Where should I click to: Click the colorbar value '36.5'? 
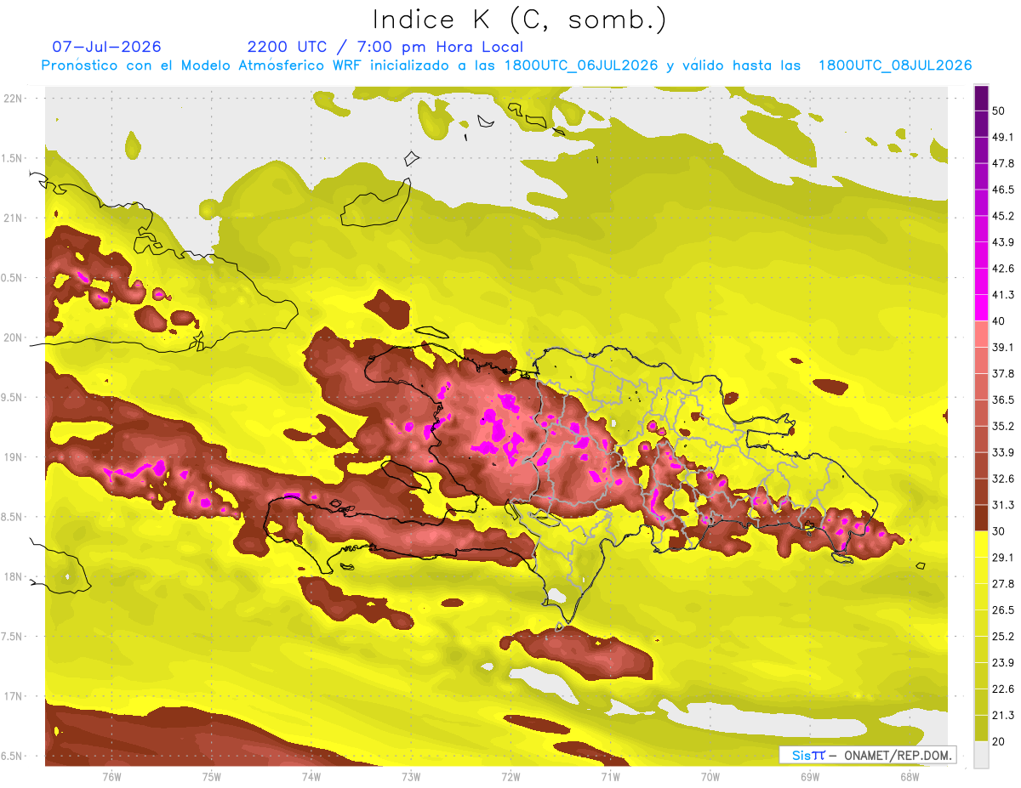point(1003,400)
